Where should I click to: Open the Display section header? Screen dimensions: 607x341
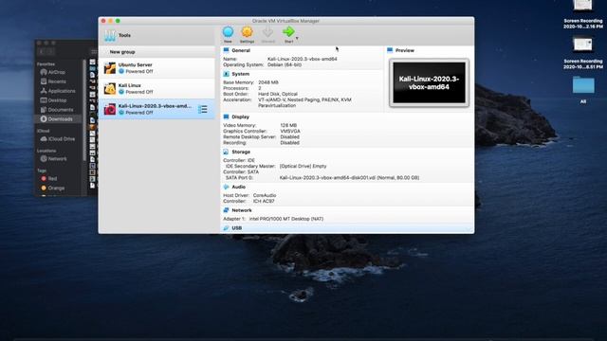[x=240, y=117]
